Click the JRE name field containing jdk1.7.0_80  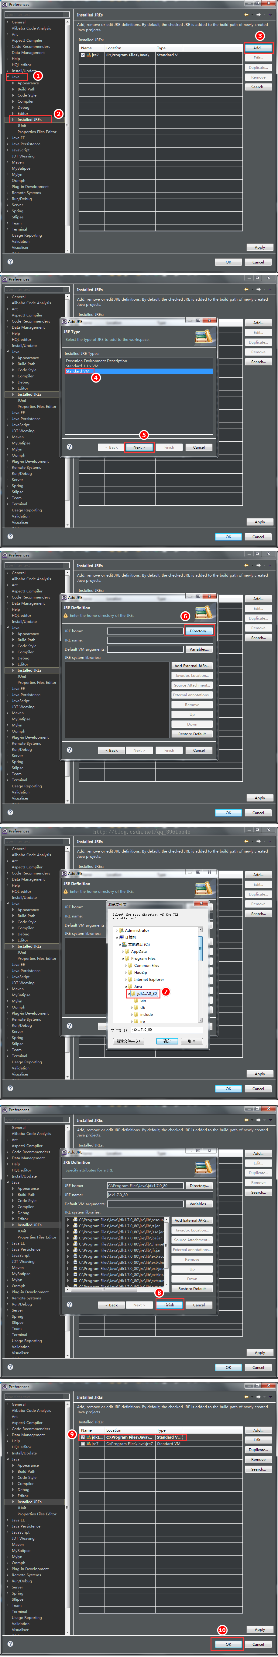(x=160, y=1195)
